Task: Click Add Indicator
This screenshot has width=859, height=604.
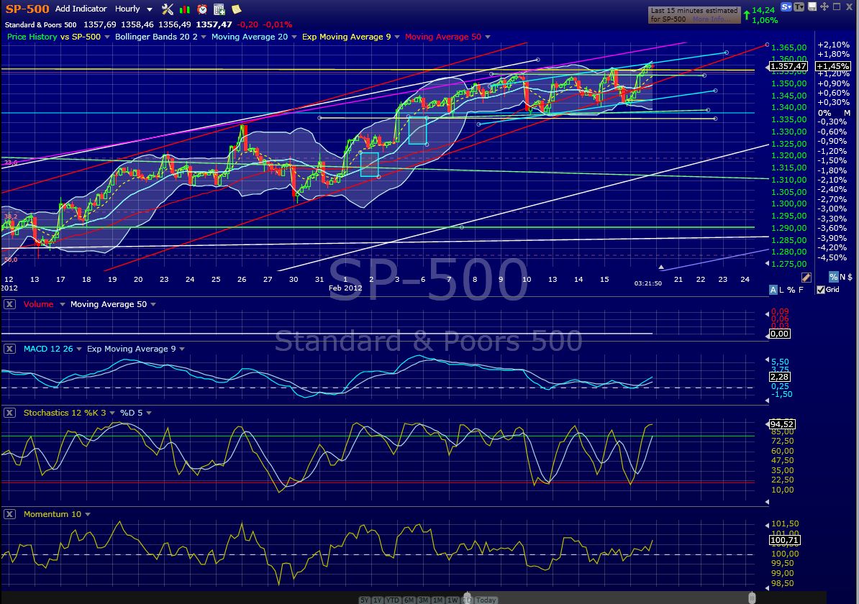Action: click(81, 9)
